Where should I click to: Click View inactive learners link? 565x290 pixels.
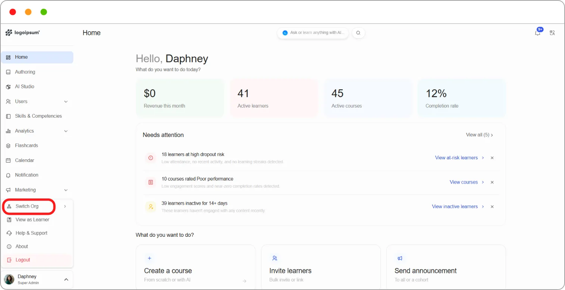coord(455,207)
